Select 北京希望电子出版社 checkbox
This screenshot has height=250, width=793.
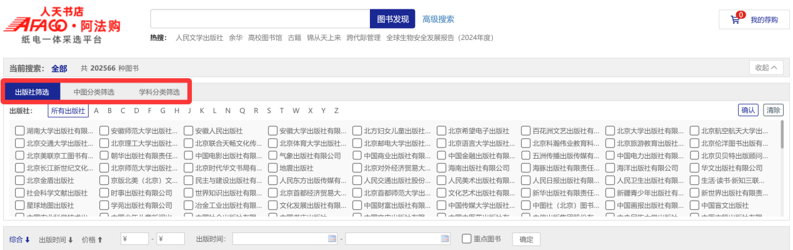442,131
